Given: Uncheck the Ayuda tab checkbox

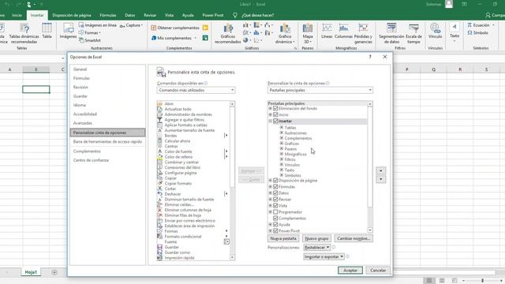Looking at the screenshot, I should pyautogui.click(x=275, y=224).
